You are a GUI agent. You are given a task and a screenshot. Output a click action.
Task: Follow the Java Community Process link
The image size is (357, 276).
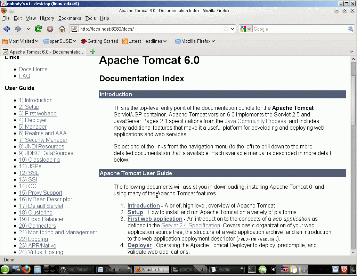(x=255, y=121)
